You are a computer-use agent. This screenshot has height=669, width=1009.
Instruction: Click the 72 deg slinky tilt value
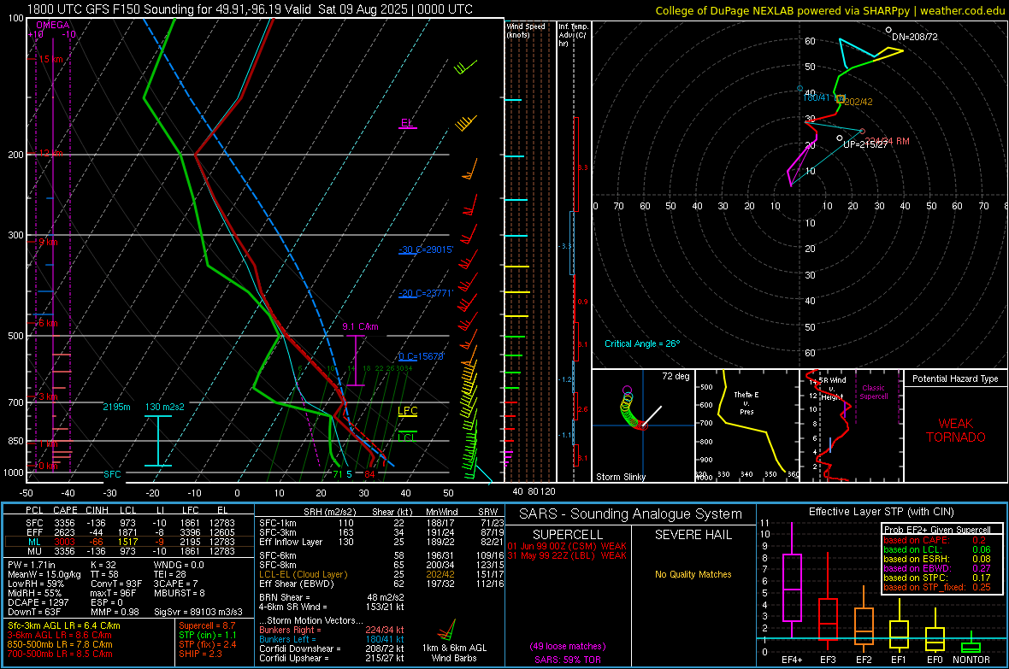click(x=676, y=376)
